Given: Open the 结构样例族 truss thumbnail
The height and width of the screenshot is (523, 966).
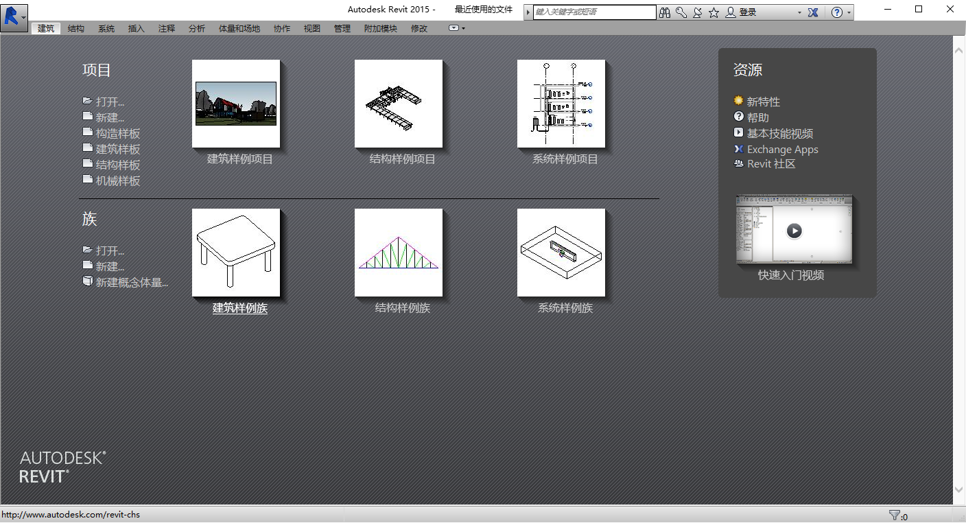Looking at the screenshot, I should click(x=399, y=253).
